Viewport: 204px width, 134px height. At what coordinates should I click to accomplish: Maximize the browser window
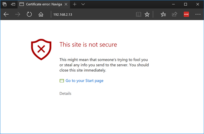click(186, 4)
